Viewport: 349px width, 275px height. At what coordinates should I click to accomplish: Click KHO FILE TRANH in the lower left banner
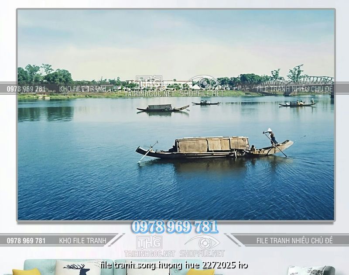82,241
